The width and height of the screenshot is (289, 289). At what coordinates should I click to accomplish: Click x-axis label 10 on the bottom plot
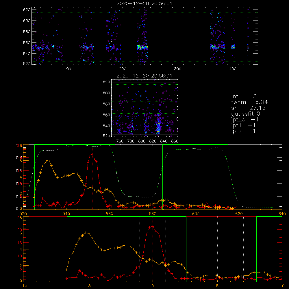coord(282,286)
